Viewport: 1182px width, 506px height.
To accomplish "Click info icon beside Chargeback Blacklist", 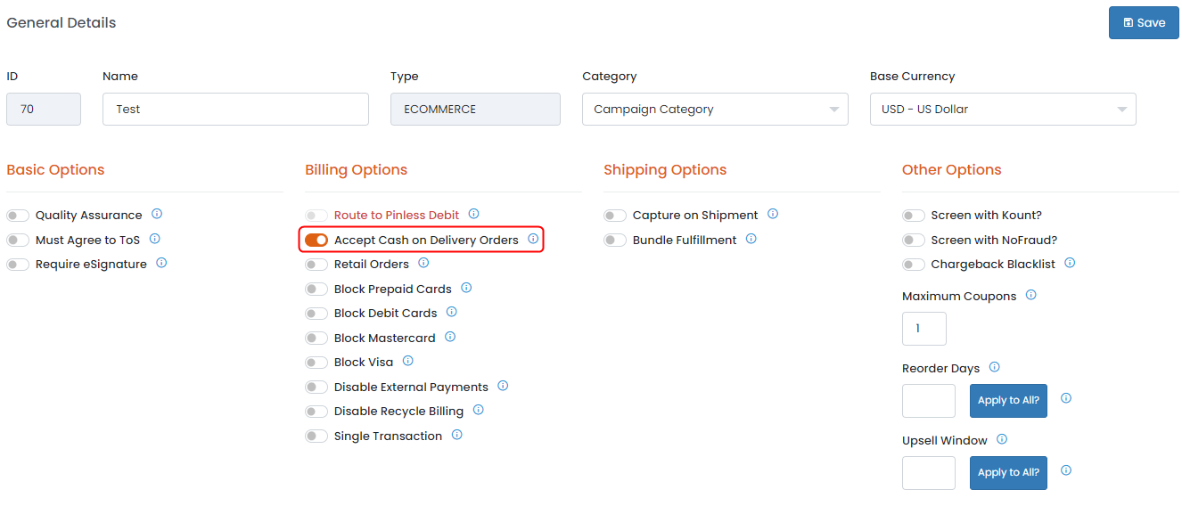I will 1070,264.
